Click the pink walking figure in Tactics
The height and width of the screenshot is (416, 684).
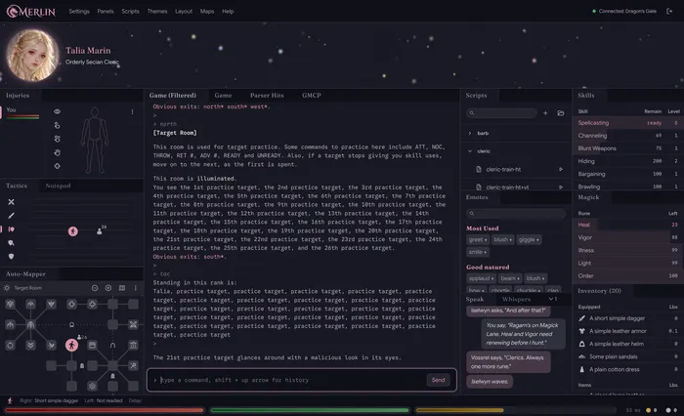(x=73, y=231)
